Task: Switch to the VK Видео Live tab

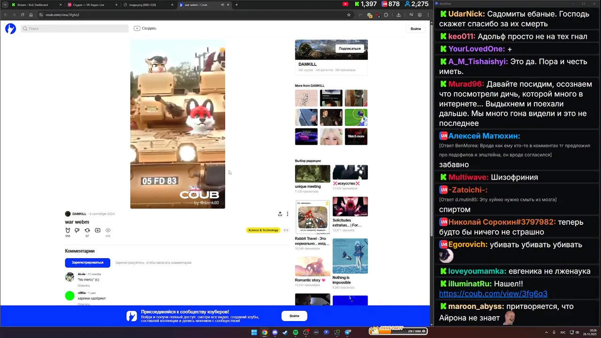Action: (92, 5)
